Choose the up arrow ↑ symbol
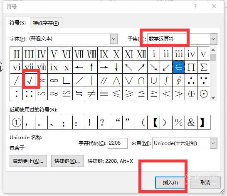This screenshot has width=227, height=196. click(91, 67)
